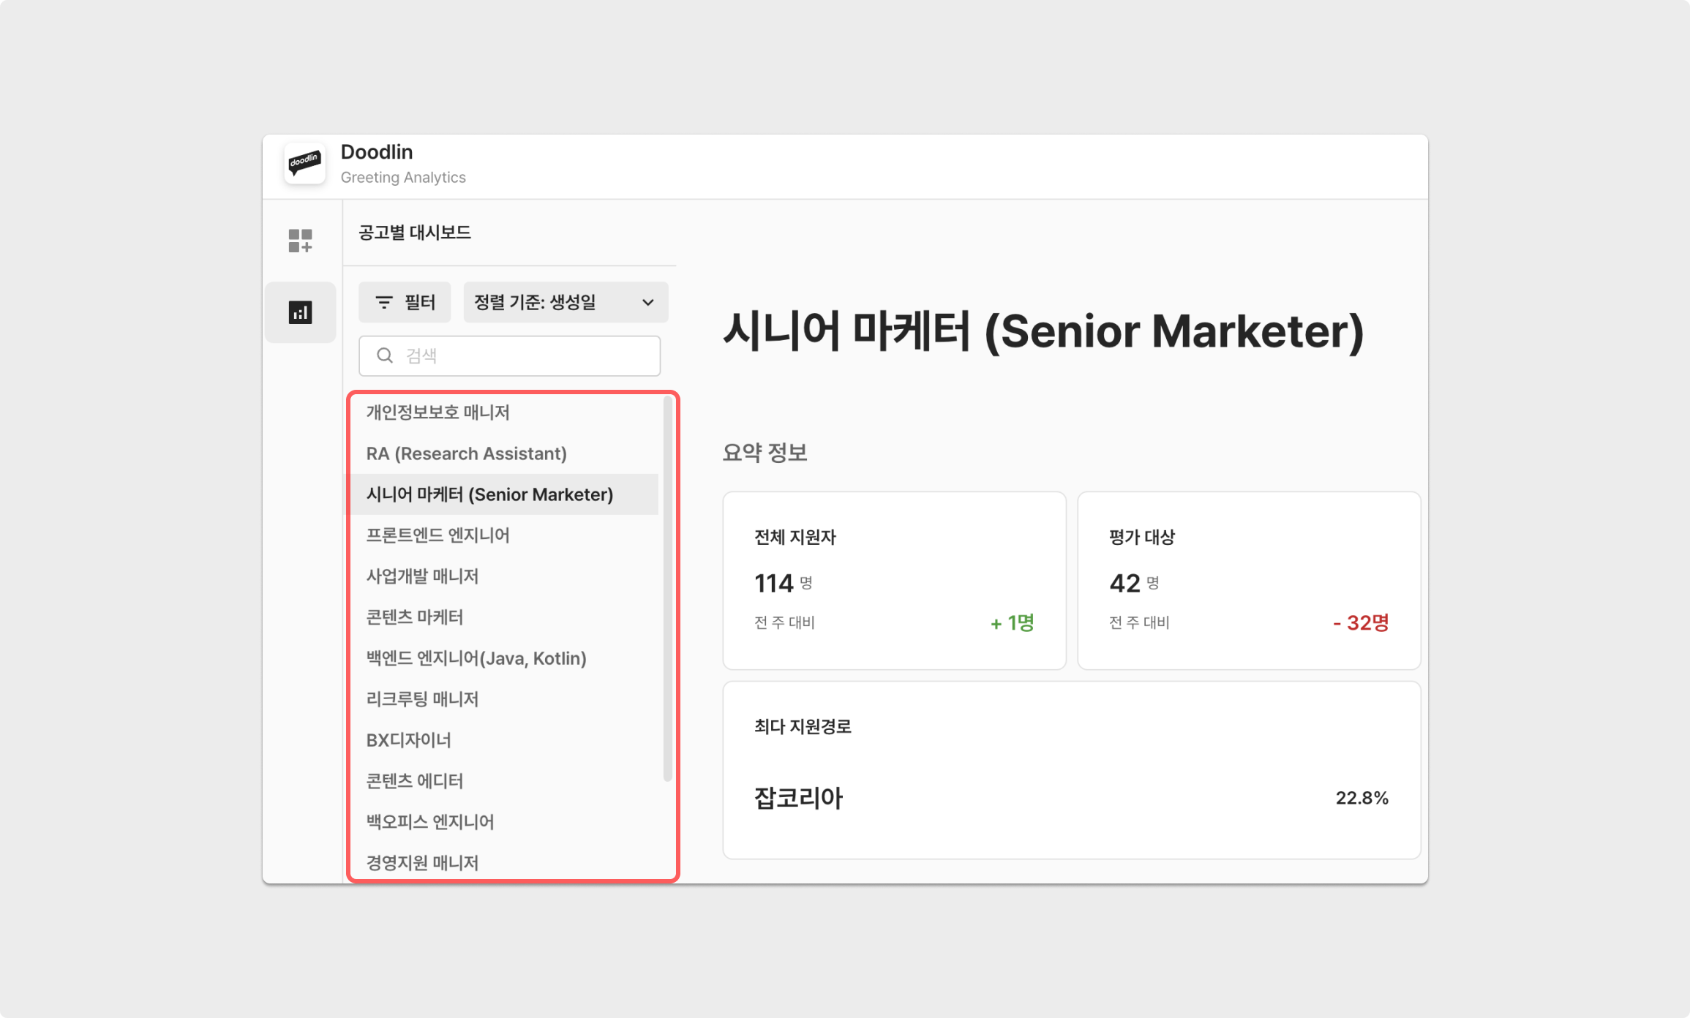
Task: Open 프론트엔드 엔지니어 dashboard entry
Action: (x=437, y=535)
